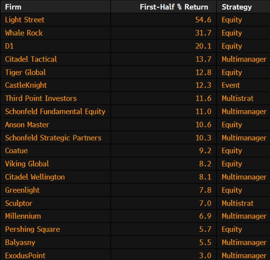Click the 5.7 return value
The image size is (270, 260).
pos(205,229)
